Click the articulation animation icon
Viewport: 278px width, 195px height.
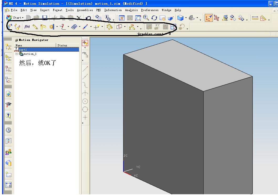click(x=132, y=27)
